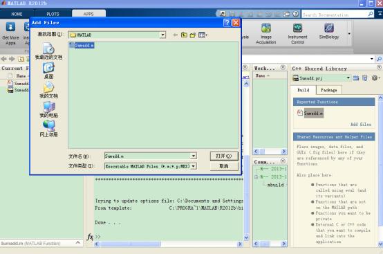Collapse the Sumadd.m details panel chevron

pyautogui.click(x=78, y=243)
